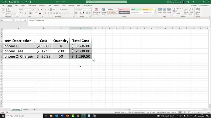Toggle Italic formatting
The height and width of the screenshot is (118, 211).
coord(23,13)
